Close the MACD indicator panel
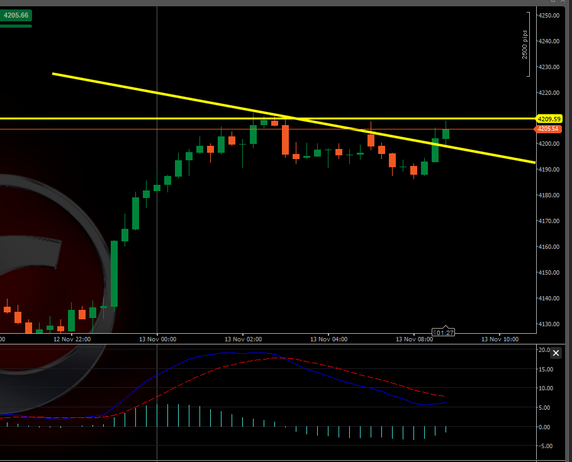The height and width of the screenshot is (462, 572). click(x=556, y=353)
